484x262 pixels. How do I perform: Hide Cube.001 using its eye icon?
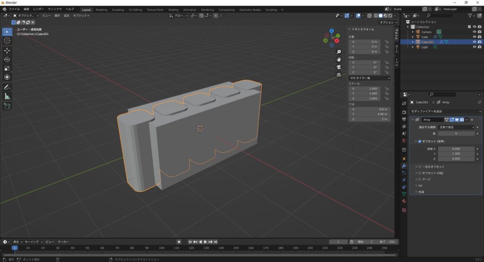click(x=474, y=42)
